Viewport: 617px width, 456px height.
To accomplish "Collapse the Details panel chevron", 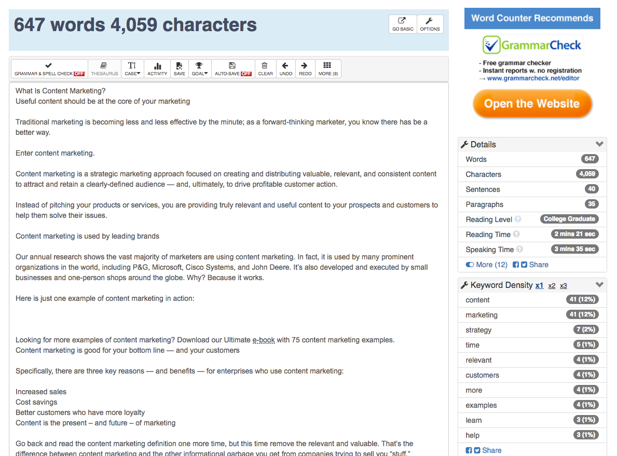I will [599, 144].
